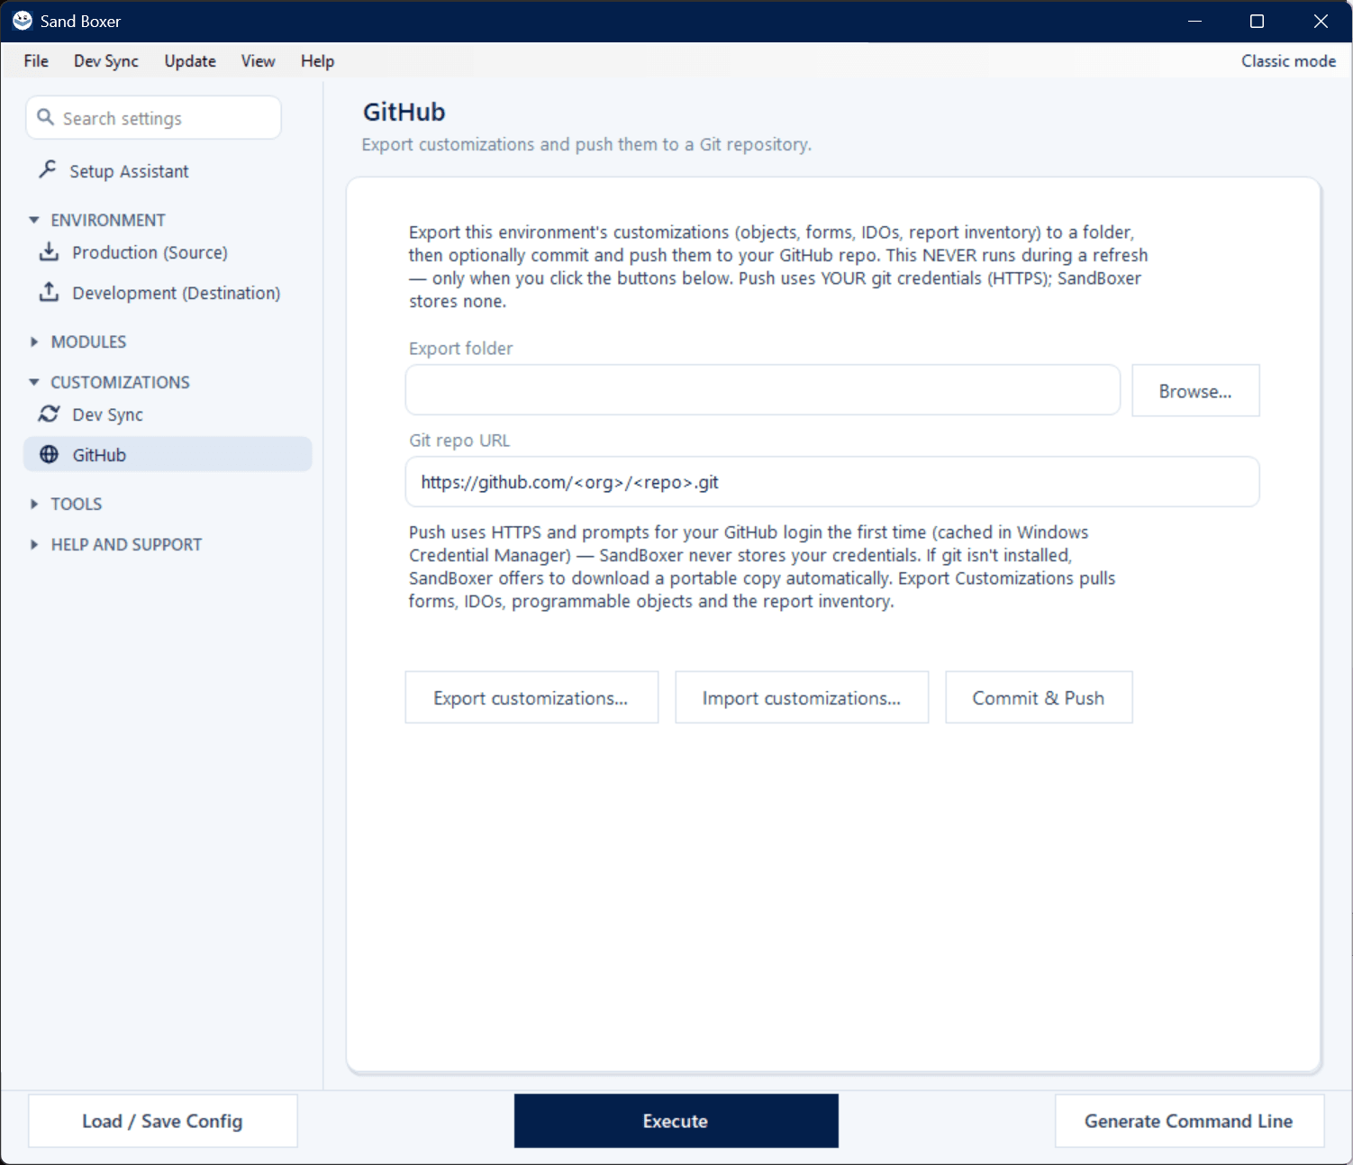This screenshot has width=1353, height=1165.
Task: Click the GitHub page heading
Action: (x=404, y=112)
